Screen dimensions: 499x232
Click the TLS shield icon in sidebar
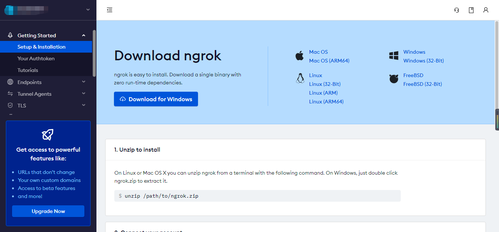pyautogui.click(x=10, y=105)
